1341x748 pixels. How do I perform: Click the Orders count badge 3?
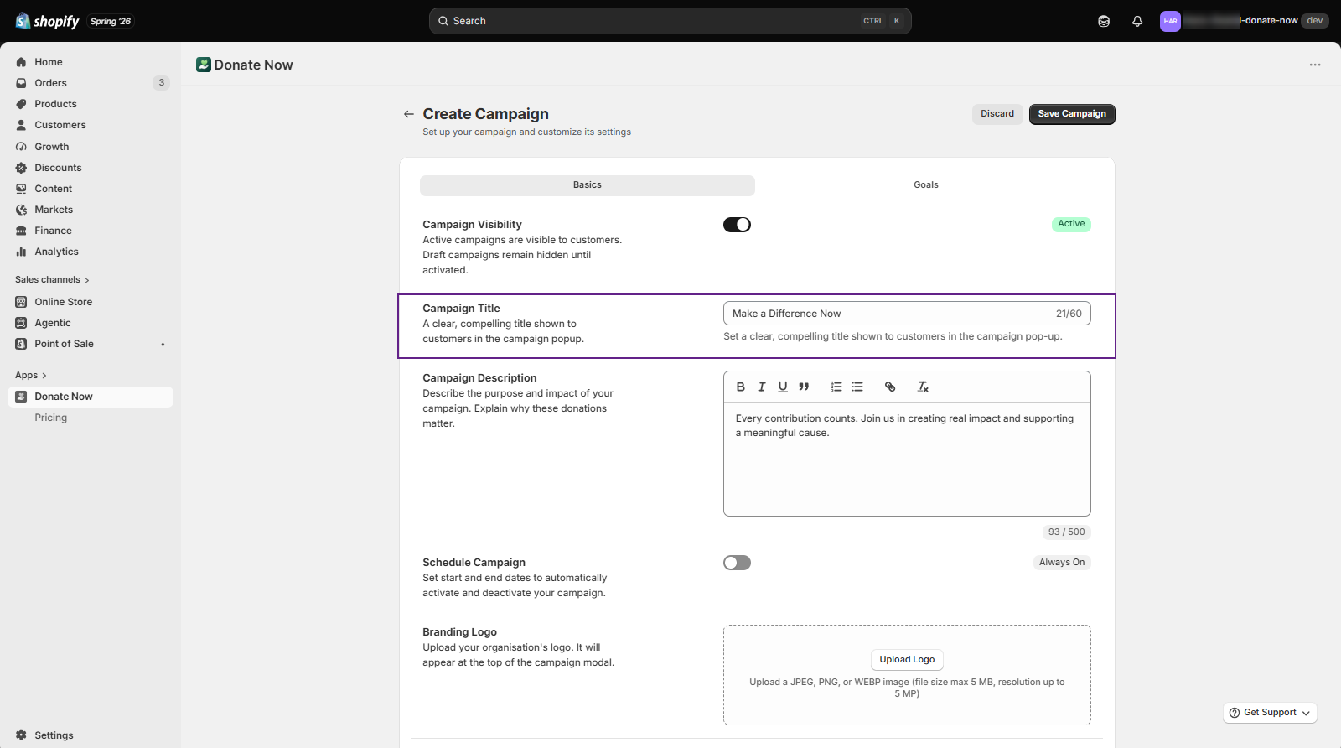tap(162, 83)
